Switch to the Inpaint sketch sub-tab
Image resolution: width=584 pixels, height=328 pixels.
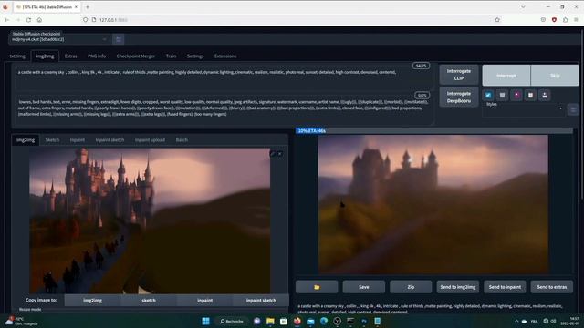pyautogui.click(x=109, y=139)
